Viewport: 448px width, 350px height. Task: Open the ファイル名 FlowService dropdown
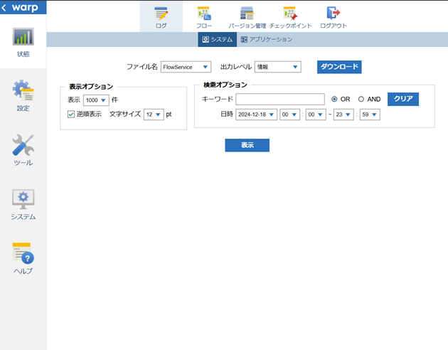[x=186, y=67]
